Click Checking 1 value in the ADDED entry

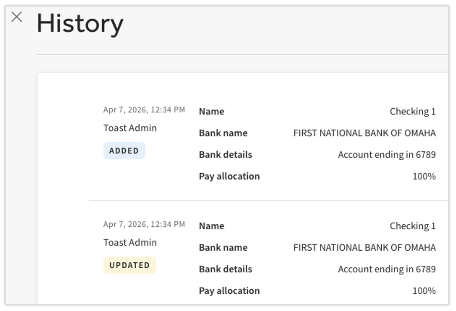[x=412, y=112]
